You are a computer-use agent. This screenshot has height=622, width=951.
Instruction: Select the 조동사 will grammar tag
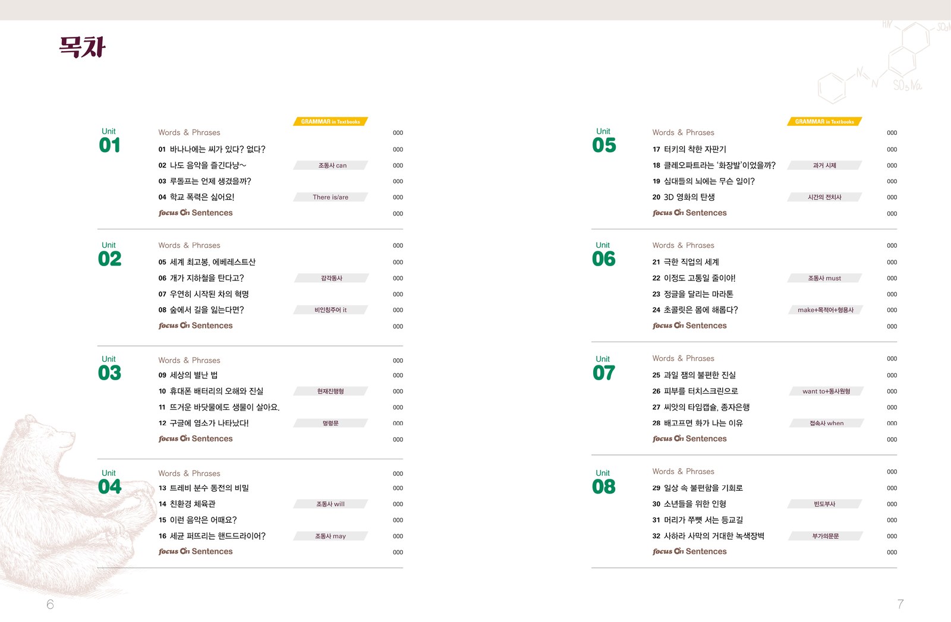coord(331,504)
